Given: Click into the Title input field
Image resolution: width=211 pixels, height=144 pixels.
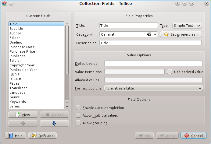Looking at the screenshot, I should (x=129, y=26).
